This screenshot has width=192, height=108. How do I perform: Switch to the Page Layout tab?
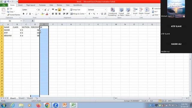[x=31, y=5]
